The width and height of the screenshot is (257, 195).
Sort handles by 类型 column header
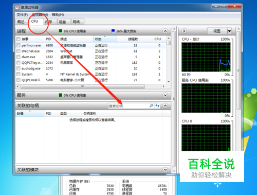pos(70,114)
